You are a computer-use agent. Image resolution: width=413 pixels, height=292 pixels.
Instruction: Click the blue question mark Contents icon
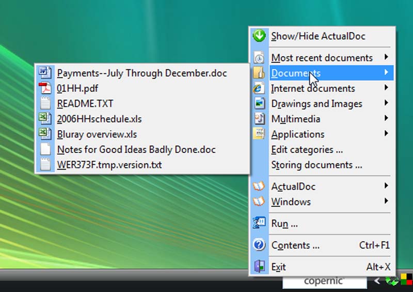[259, 245]
